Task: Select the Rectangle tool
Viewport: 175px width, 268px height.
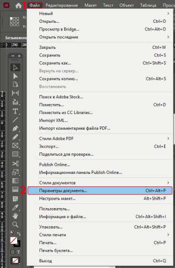Action: point(15,154)
